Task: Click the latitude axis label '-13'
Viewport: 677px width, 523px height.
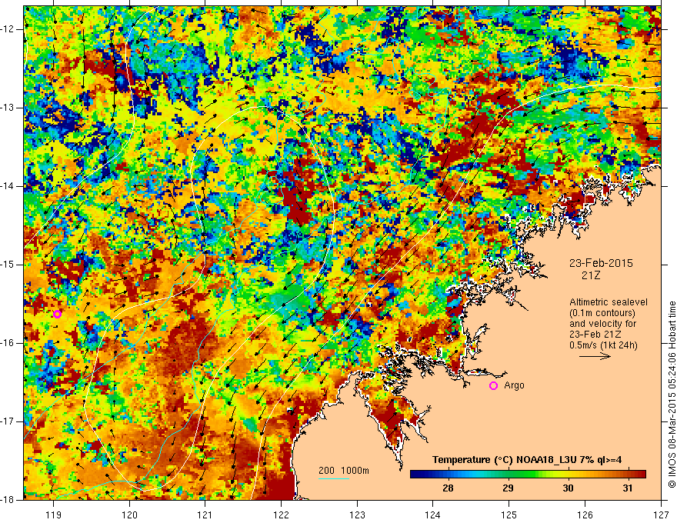Action: click(x=8, y=108)
